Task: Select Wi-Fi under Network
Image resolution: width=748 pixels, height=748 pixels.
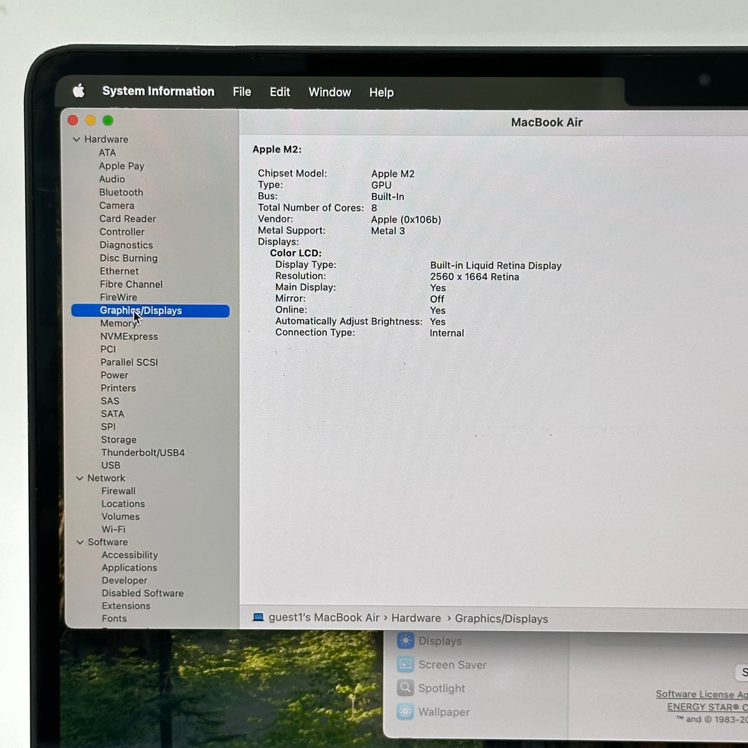Action: coord(113,529)
